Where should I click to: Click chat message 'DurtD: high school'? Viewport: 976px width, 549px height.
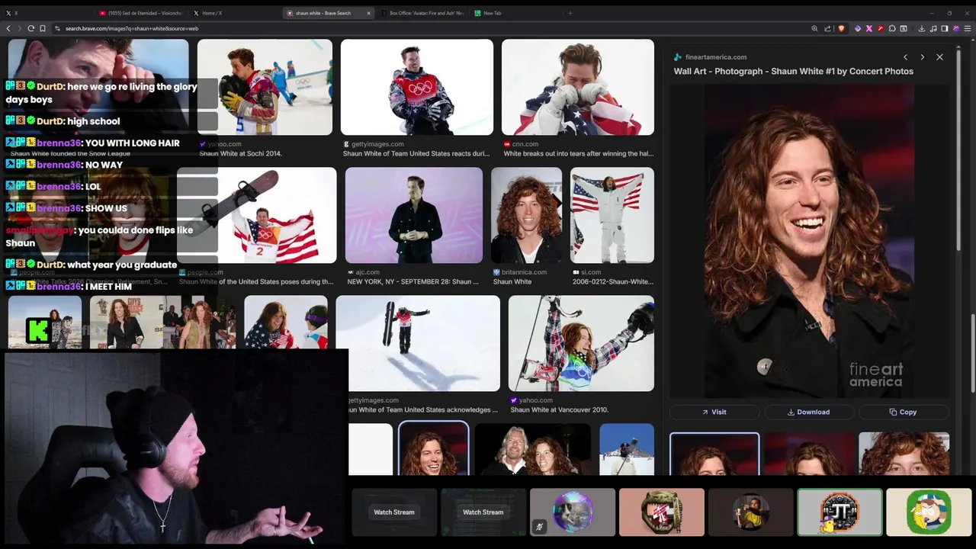coord(63,121)
